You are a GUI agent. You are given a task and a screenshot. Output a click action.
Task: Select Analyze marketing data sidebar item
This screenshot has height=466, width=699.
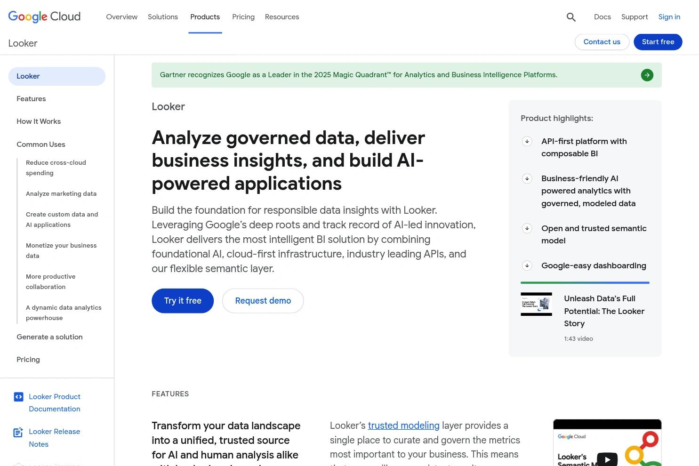tap(61, 193)
